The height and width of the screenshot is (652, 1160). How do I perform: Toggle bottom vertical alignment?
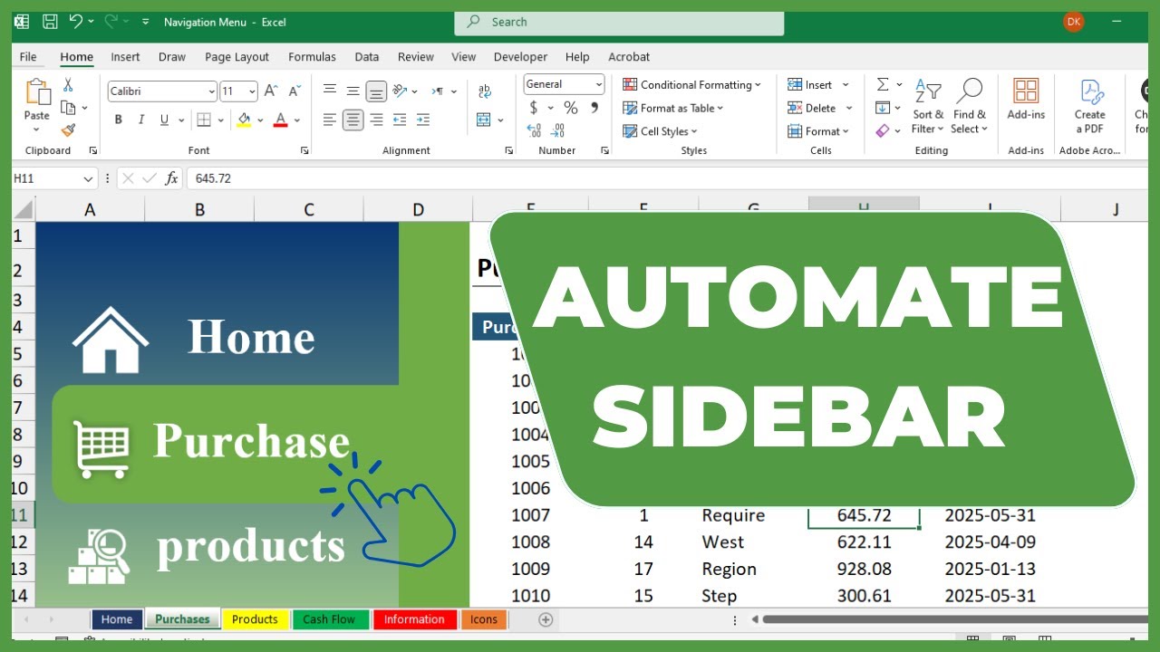pos(376,91)
